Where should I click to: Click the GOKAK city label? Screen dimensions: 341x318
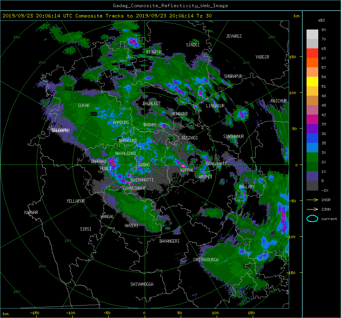click(84, 105)
